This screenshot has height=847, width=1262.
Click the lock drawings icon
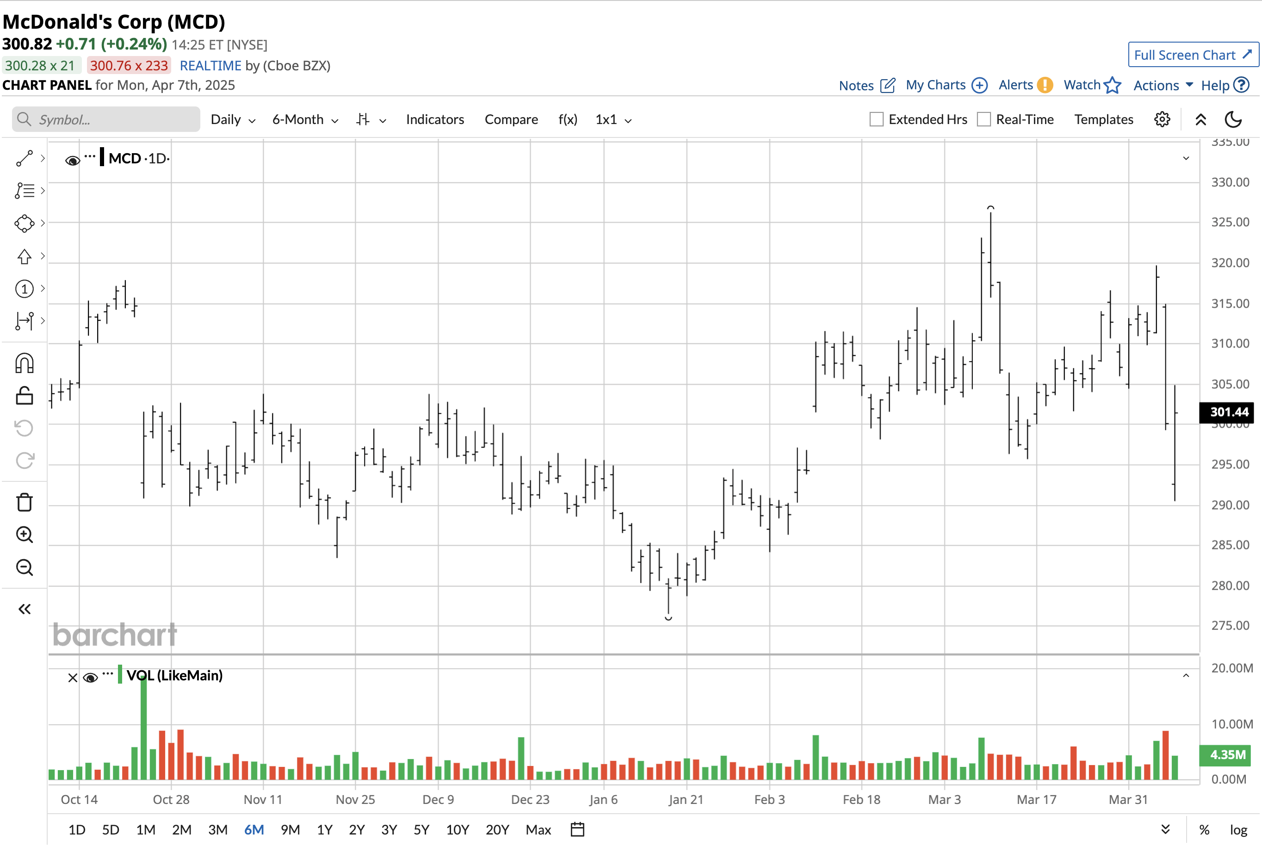tap(25, 396)
